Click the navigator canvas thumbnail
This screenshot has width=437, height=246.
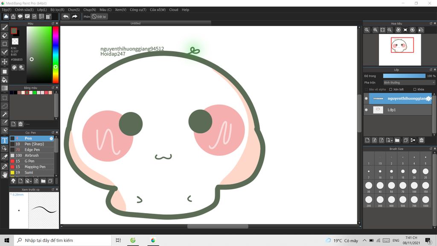point(400,50)
